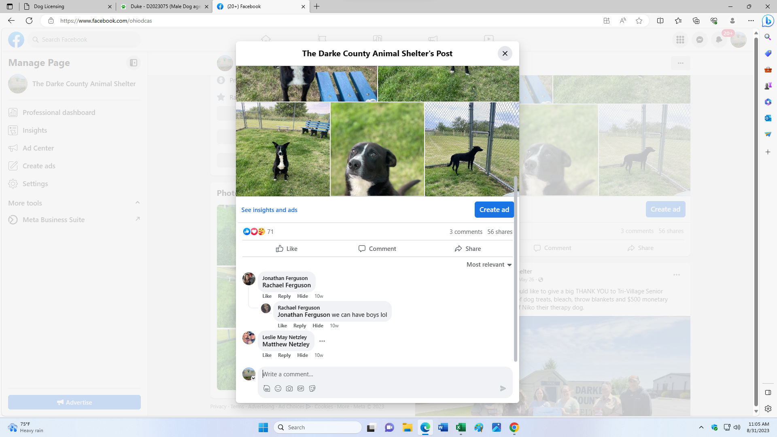Click the Write a comment input field

(380, 374)
